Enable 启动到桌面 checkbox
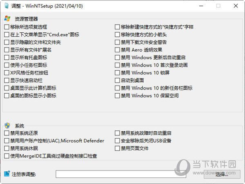245x184 pixels. (x=117, y=81)
